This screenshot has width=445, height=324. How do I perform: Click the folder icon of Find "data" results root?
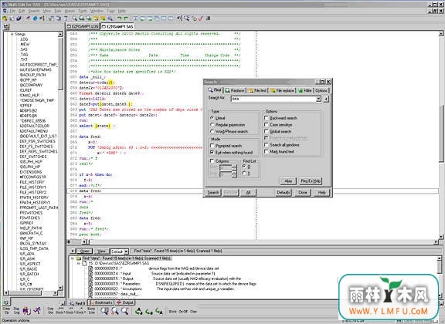79,258
